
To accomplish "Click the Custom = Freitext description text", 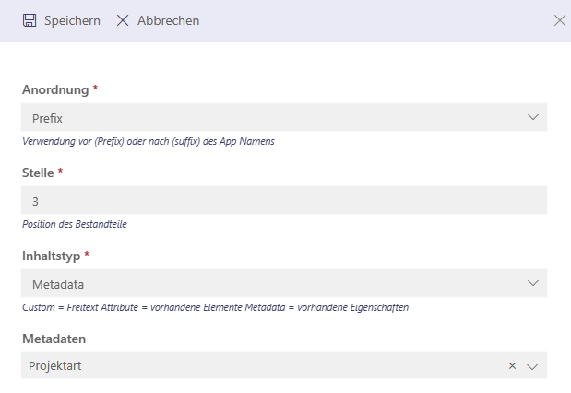I will [215, 307].
